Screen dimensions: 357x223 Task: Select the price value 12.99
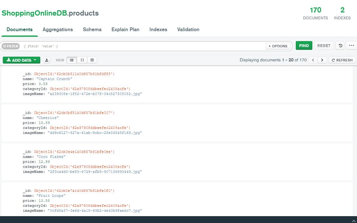point(44,162)
